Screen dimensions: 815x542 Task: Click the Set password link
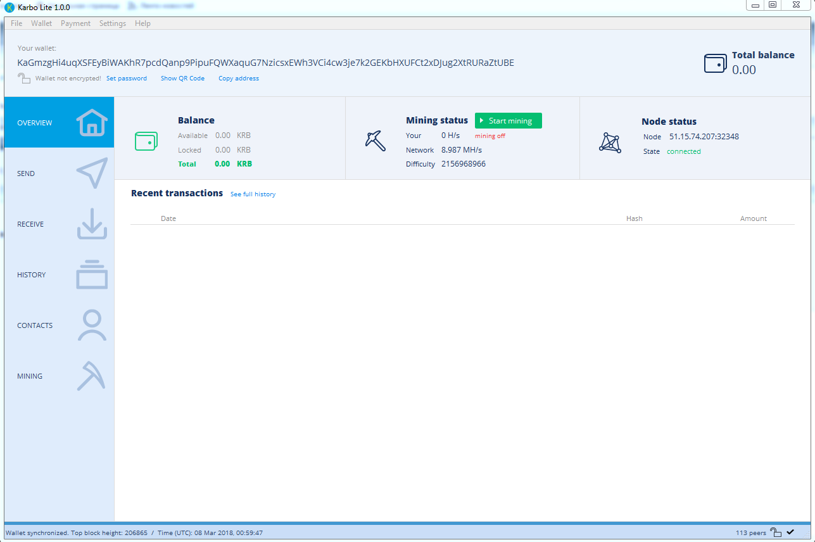(x=127, y=79)
